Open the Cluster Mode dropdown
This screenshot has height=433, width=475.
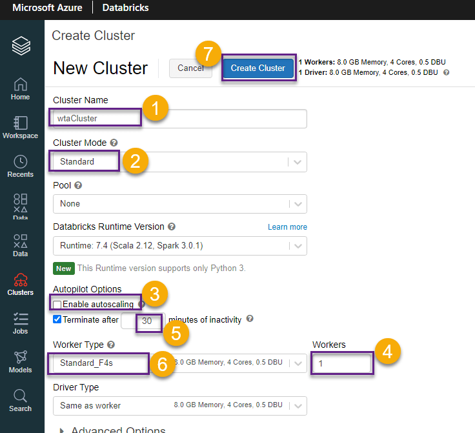point(179,162)
